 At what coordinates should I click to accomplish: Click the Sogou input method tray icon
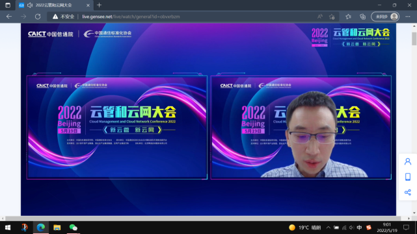click(x=369, y=228)
